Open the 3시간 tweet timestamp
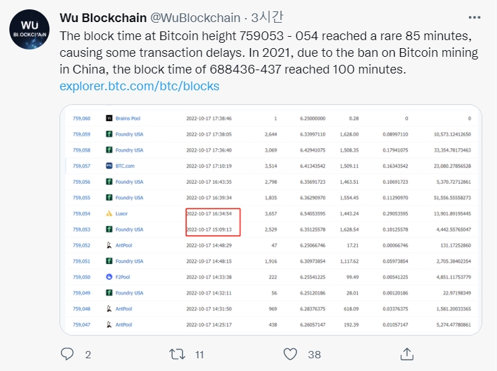 click(x=267, y=17)
